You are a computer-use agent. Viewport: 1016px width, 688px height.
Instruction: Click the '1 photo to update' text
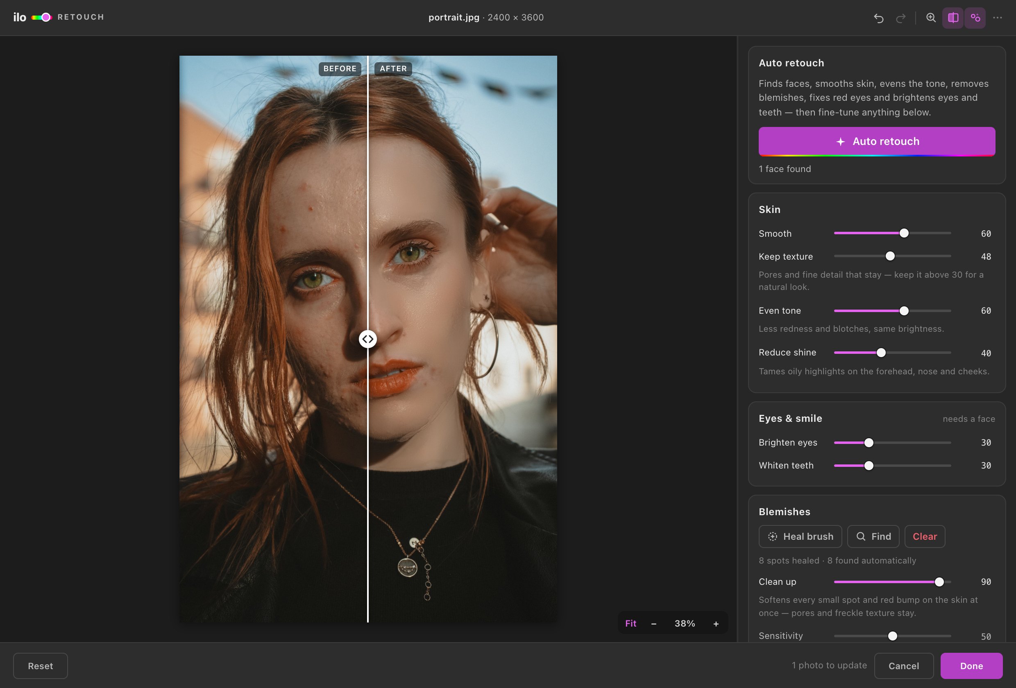[x=829, y=665]
